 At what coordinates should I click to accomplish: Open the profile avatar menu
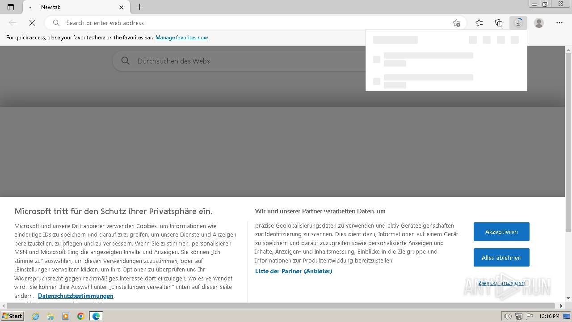point(539,23)
